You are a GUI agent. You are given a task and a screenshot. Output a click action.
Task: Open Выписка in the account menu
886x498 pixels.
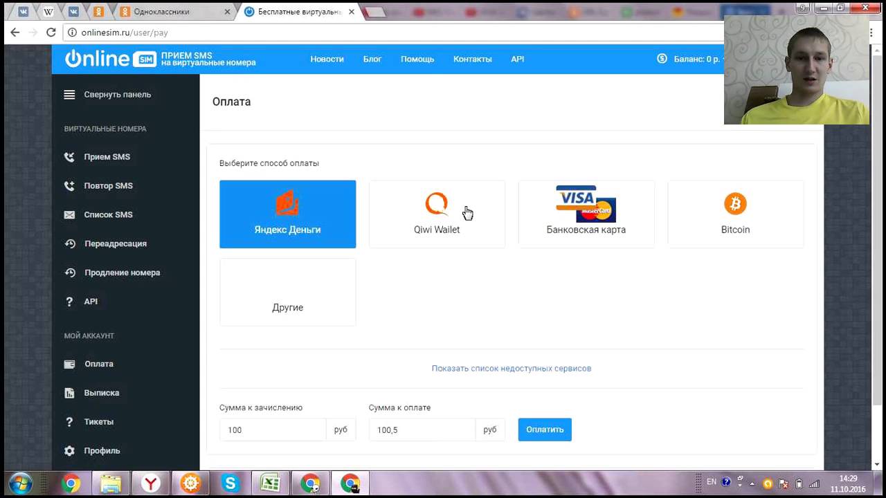pyautogui.click(x=101, y=393)
